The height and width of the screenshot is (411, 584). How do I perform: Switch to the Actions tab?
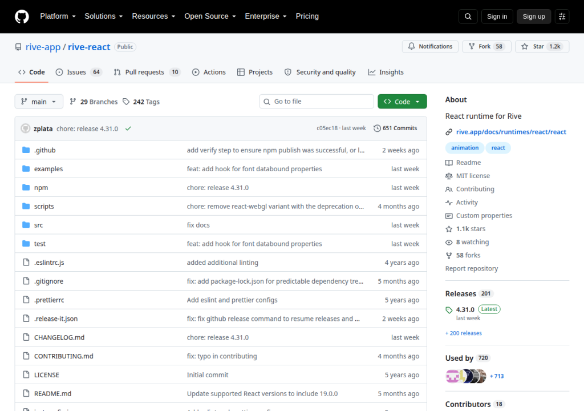click(x=209, y=72)
